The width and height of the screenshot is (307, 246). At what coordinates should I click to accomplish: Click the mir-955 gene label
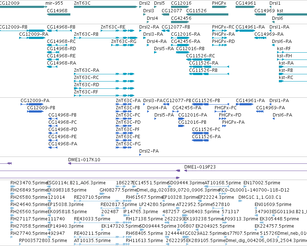(x=54, y=3)
